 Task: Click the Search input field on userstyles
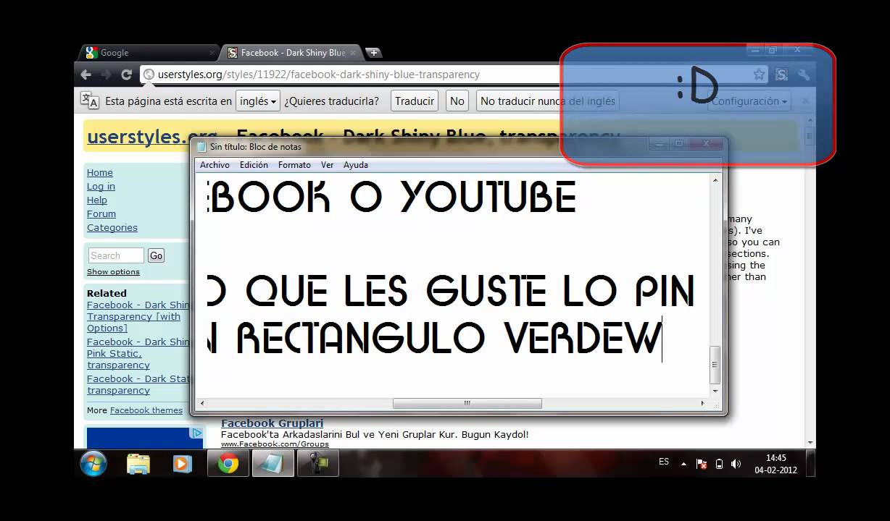[116, 255]
